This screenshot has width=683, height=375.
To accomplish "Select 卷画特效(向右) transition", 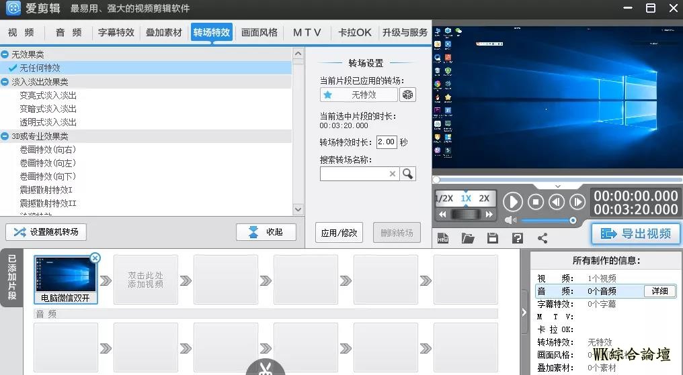I will point(48,150).
